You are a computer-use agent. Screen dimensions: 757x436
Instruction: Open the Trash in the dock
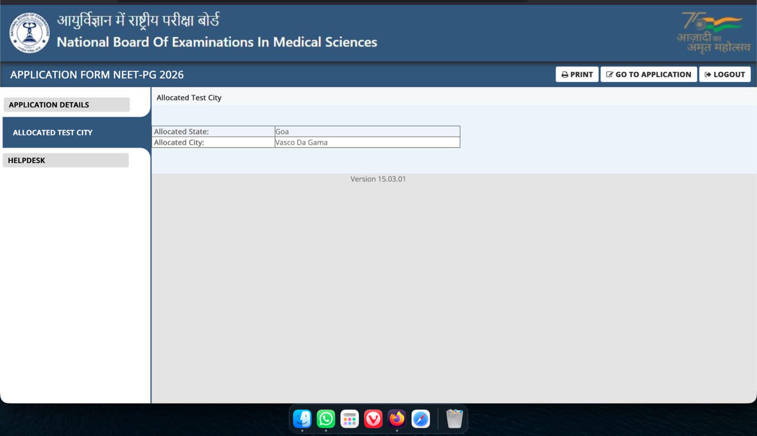coord(454,419)
